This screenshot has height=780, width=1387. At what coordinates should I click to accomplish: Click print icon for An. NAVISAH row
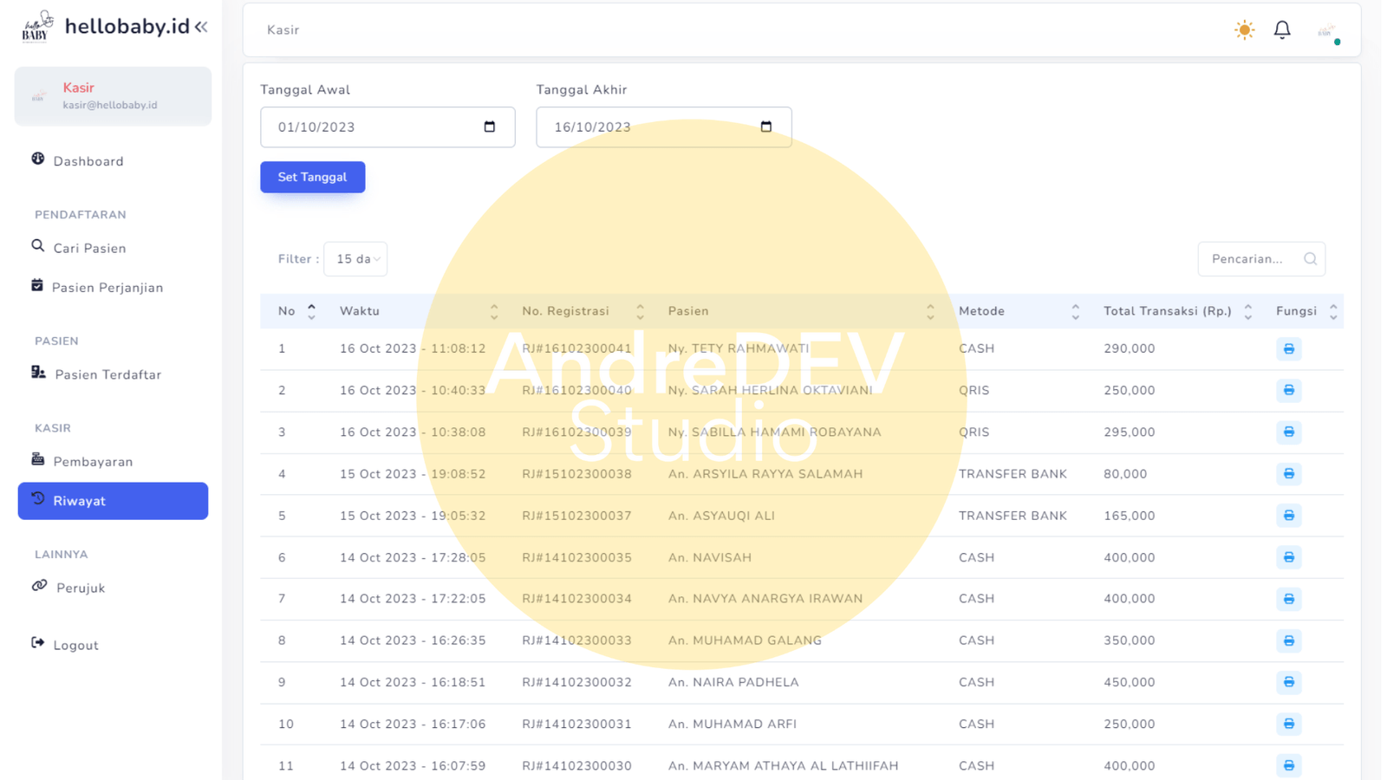tap(1288, 557)
